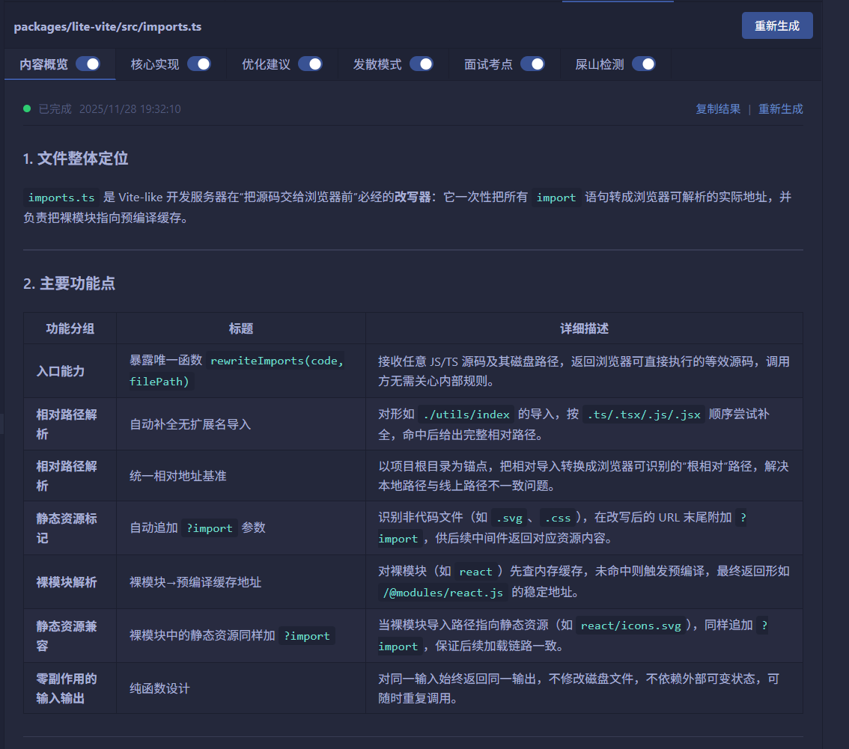The image size is (849, 749).
Task: Turn off the 面试考点 toggle
Action: click(x=533, y=64)
